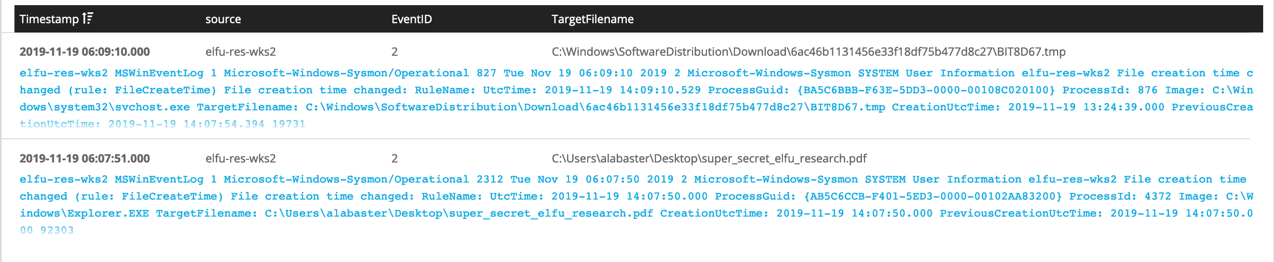Toggle the sort icon beside Timestamp
This screenshot has width=1274, height=262.
[x=88, y=19]
